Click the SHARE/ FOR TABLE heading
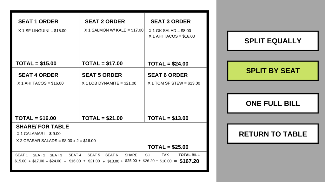 pos(43,127)
